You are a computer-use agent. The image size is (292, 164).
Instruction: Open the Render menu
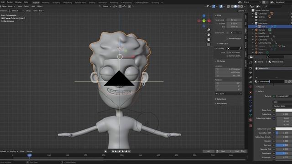click(10, 2)
